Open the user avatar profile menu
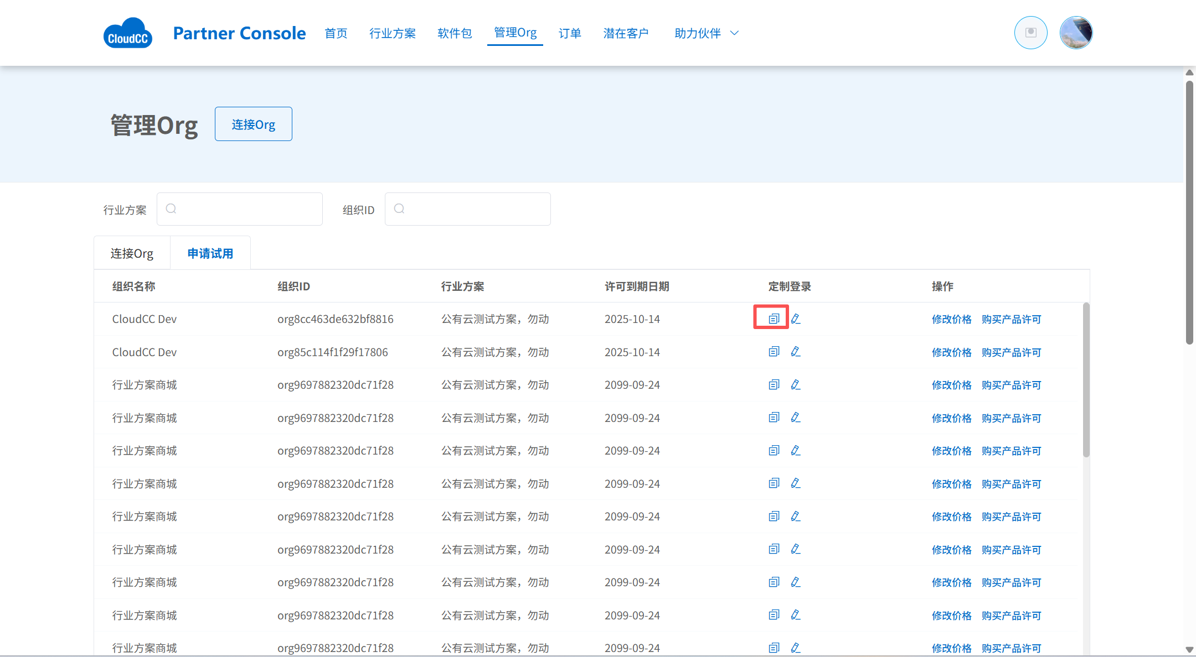 1075,33
